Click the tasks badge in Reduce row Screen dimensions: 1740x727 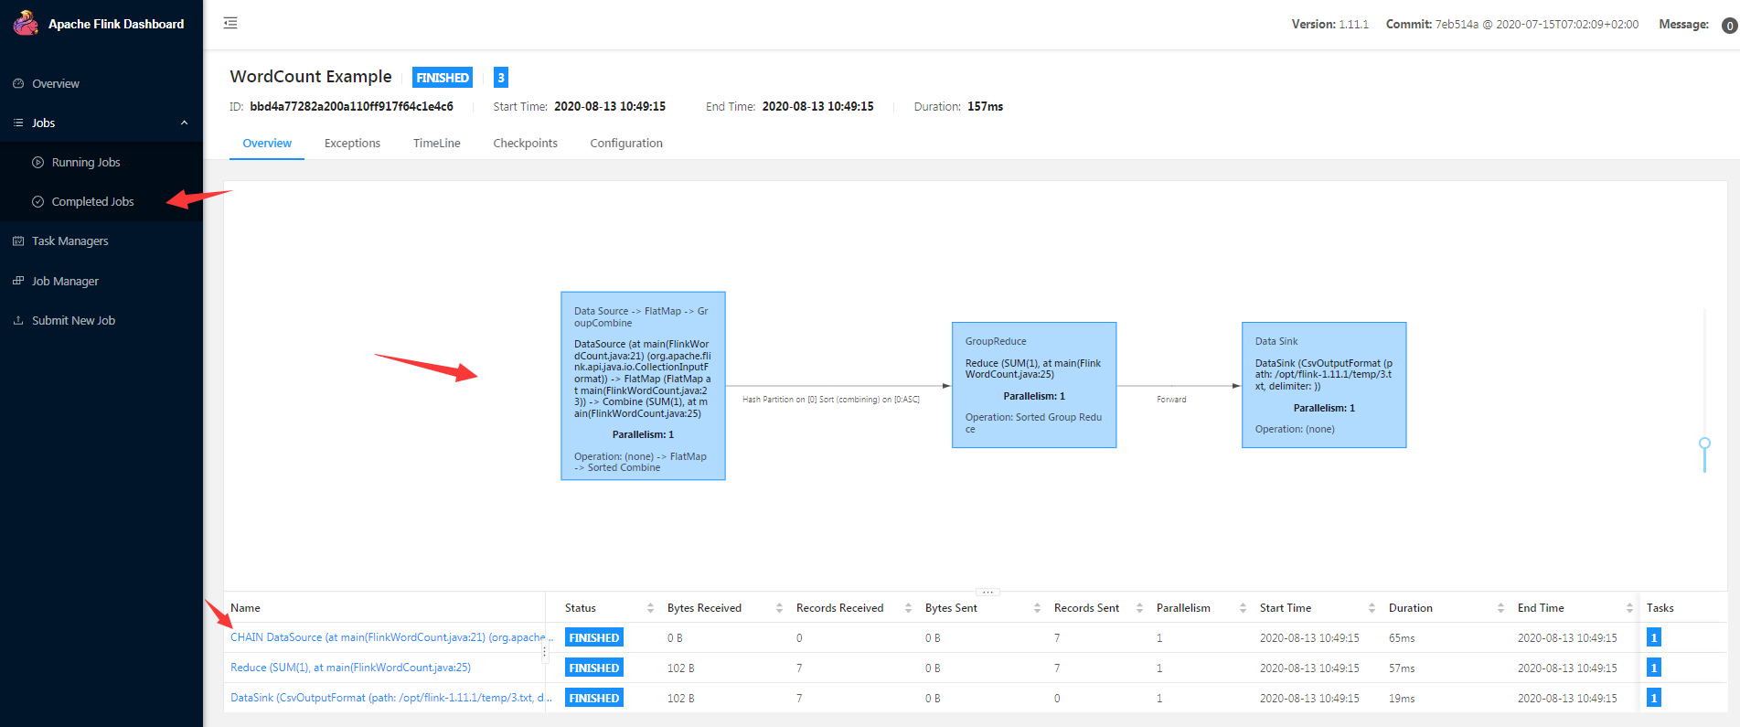[1653, 668]
